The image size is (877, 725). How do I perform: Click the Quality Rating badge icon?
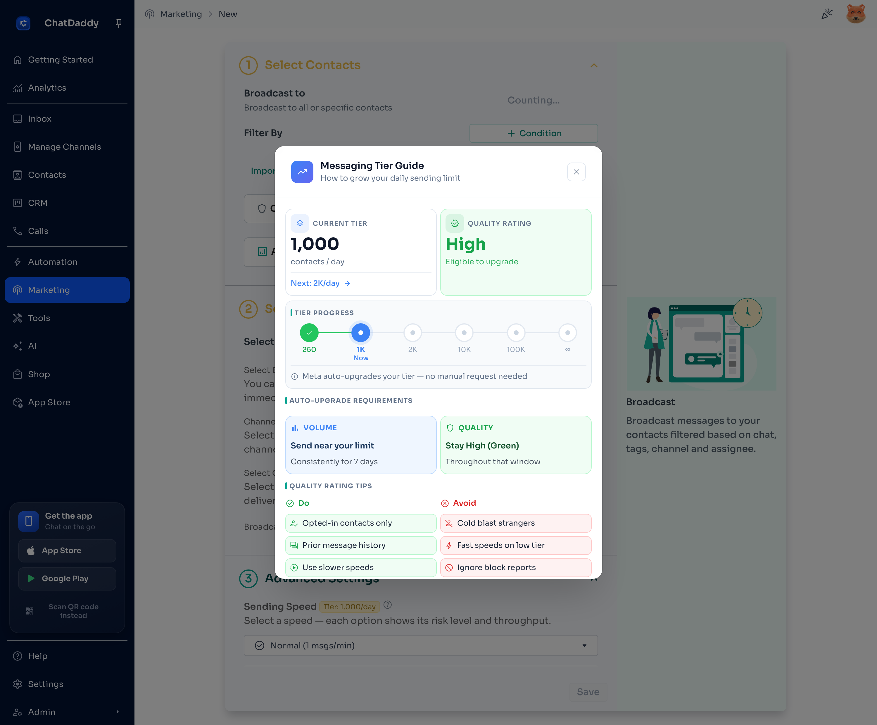(455, 223)
